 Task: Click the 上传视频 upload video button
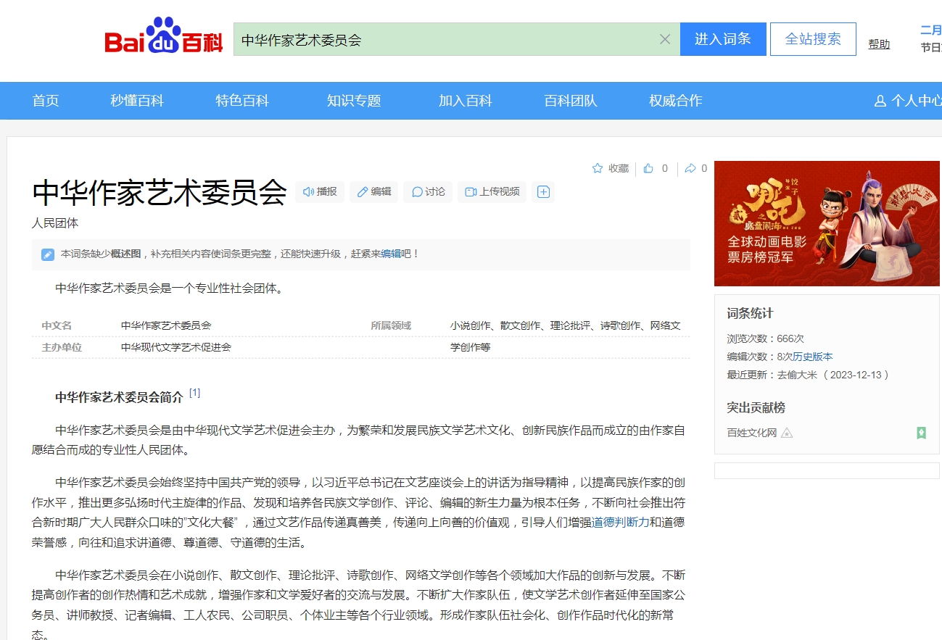(492, 192)
